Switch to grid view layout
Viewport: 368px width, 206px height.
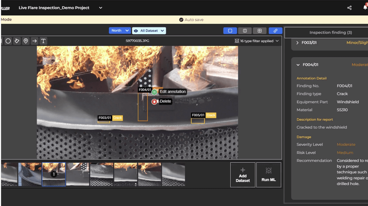260,31
